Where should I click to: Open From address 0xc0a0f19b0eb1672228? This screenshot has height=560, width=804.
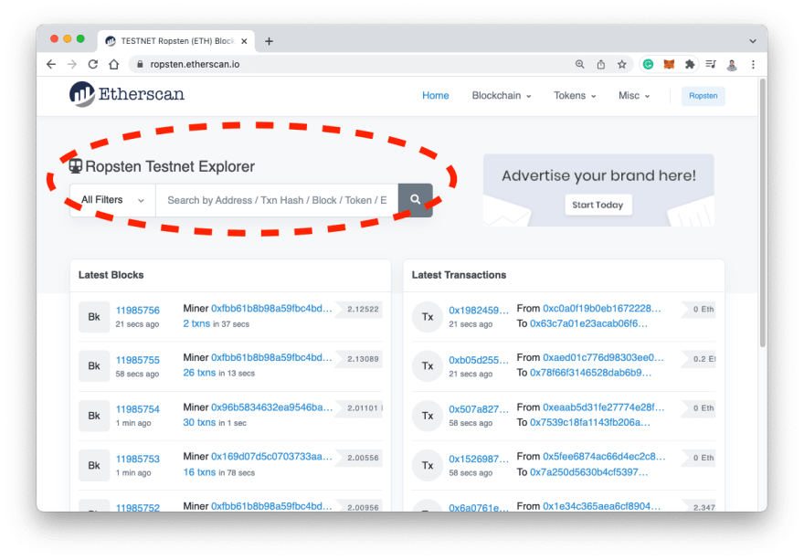tap(602, 308)
